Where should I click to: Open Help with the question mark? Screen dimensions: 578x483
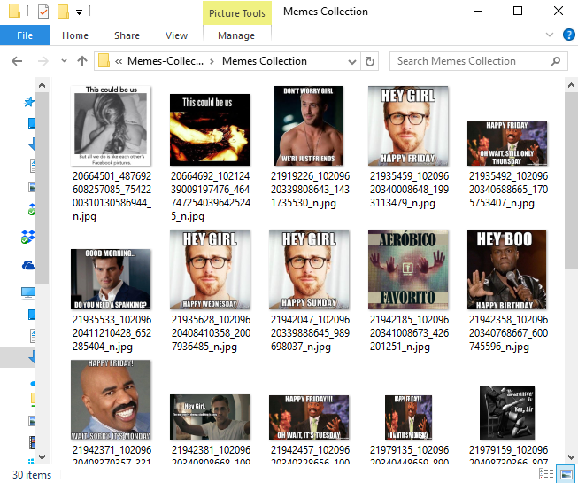pyautogui.click(x=569, y=35)
